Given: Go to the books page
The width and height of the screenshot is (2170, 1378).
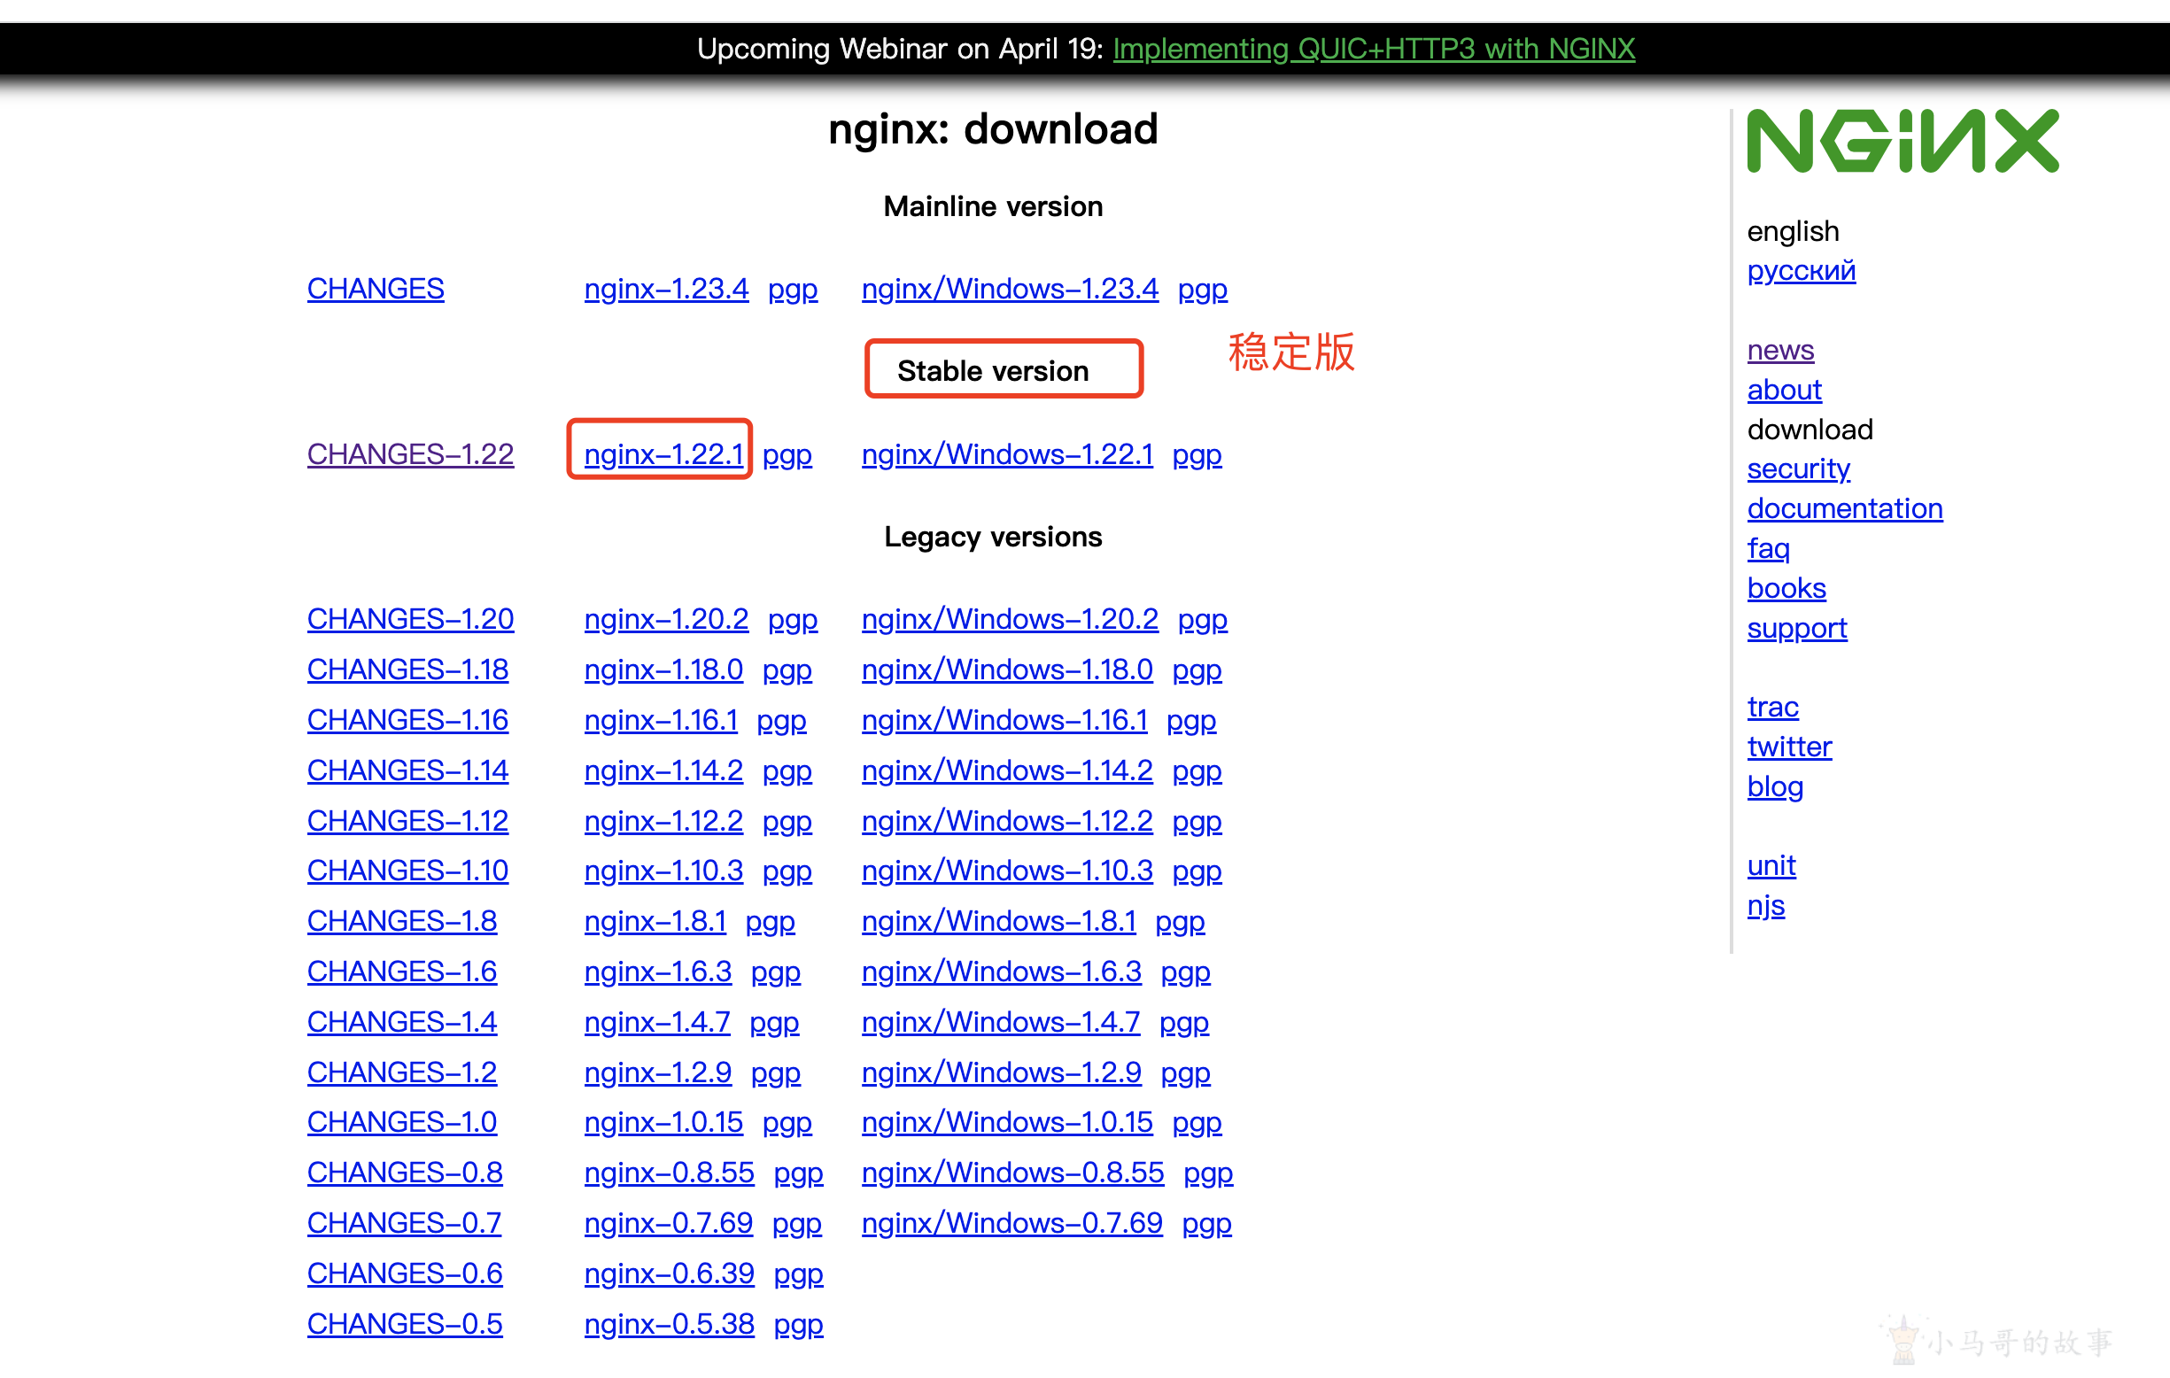Looking at the screenshot, I should click(x=1786, y=588).
